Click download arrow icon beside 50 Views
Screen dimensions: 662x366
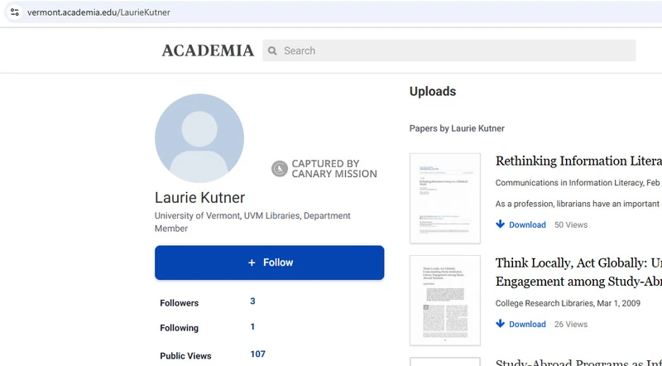501,224
